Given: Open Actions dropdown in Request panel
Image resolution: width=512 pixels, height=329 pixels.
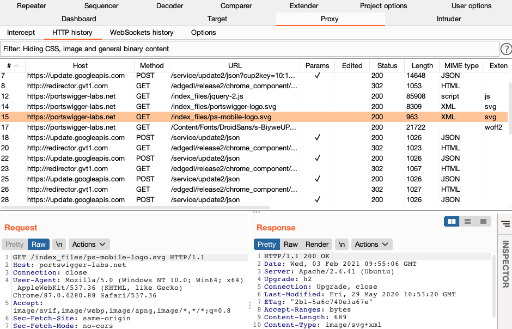Looking at the screenshot, I should click(x=89, y=245).
